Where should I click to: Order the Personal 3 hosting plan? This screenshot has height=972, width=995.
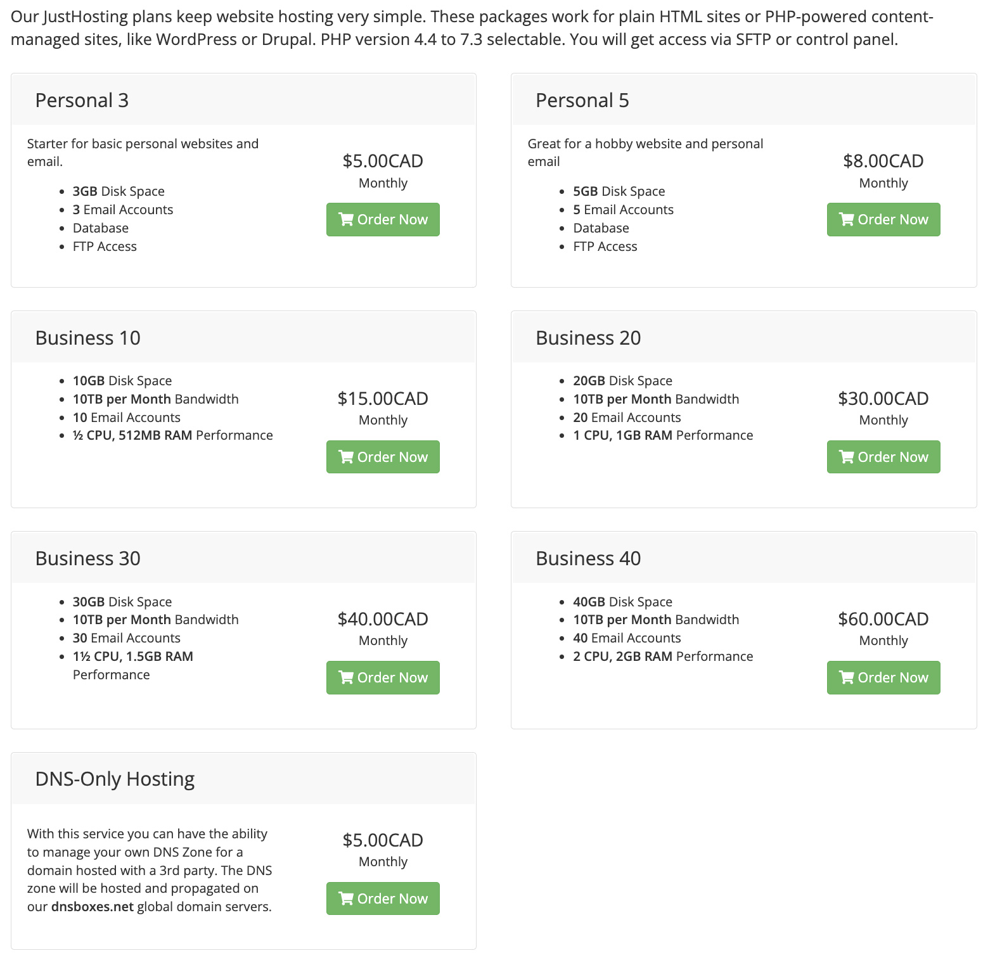point(383,219)
